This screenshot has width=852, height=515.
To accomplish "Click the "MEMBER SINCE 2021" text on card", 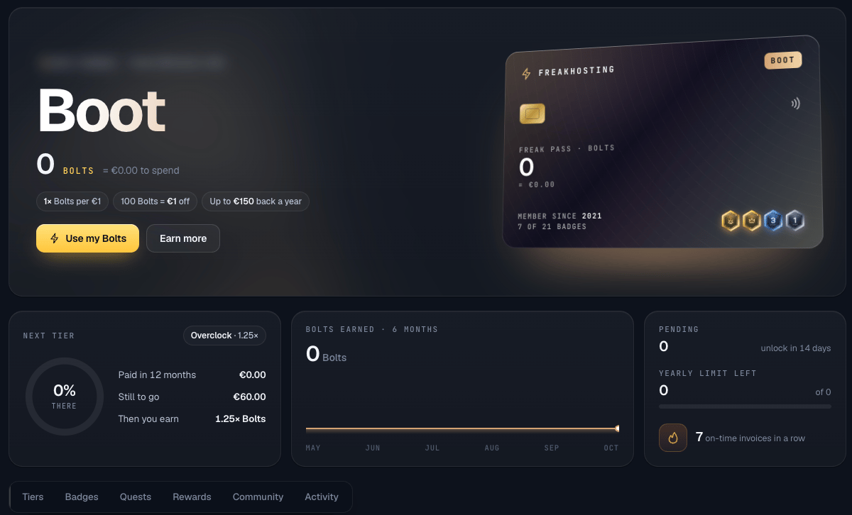I will coord(560,216).
